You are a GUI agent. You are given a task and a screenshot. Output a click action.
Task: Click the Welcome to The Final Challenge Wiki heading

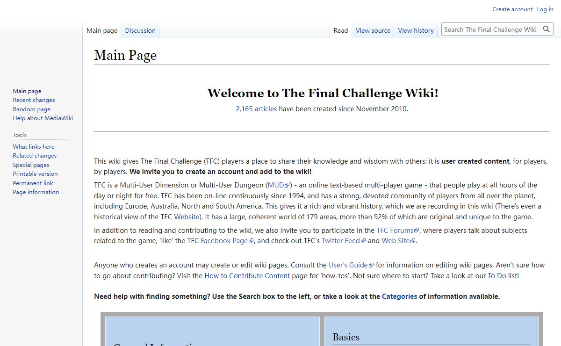click(x=323, y=93)
